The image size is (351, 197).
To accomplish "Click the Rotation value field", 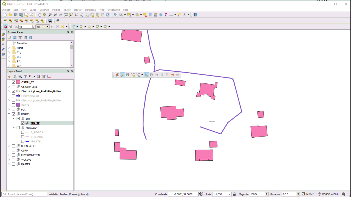I will (x=289, y=194).
